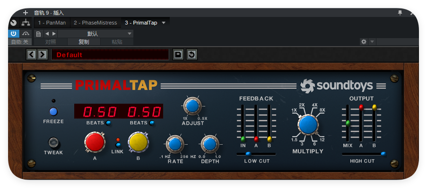Image resolution: width=427 pixels, height=188 pixels.
Task: Expand the dropdown arrow beside the gear
Action: pyautogui.click(x=372, y=42)
